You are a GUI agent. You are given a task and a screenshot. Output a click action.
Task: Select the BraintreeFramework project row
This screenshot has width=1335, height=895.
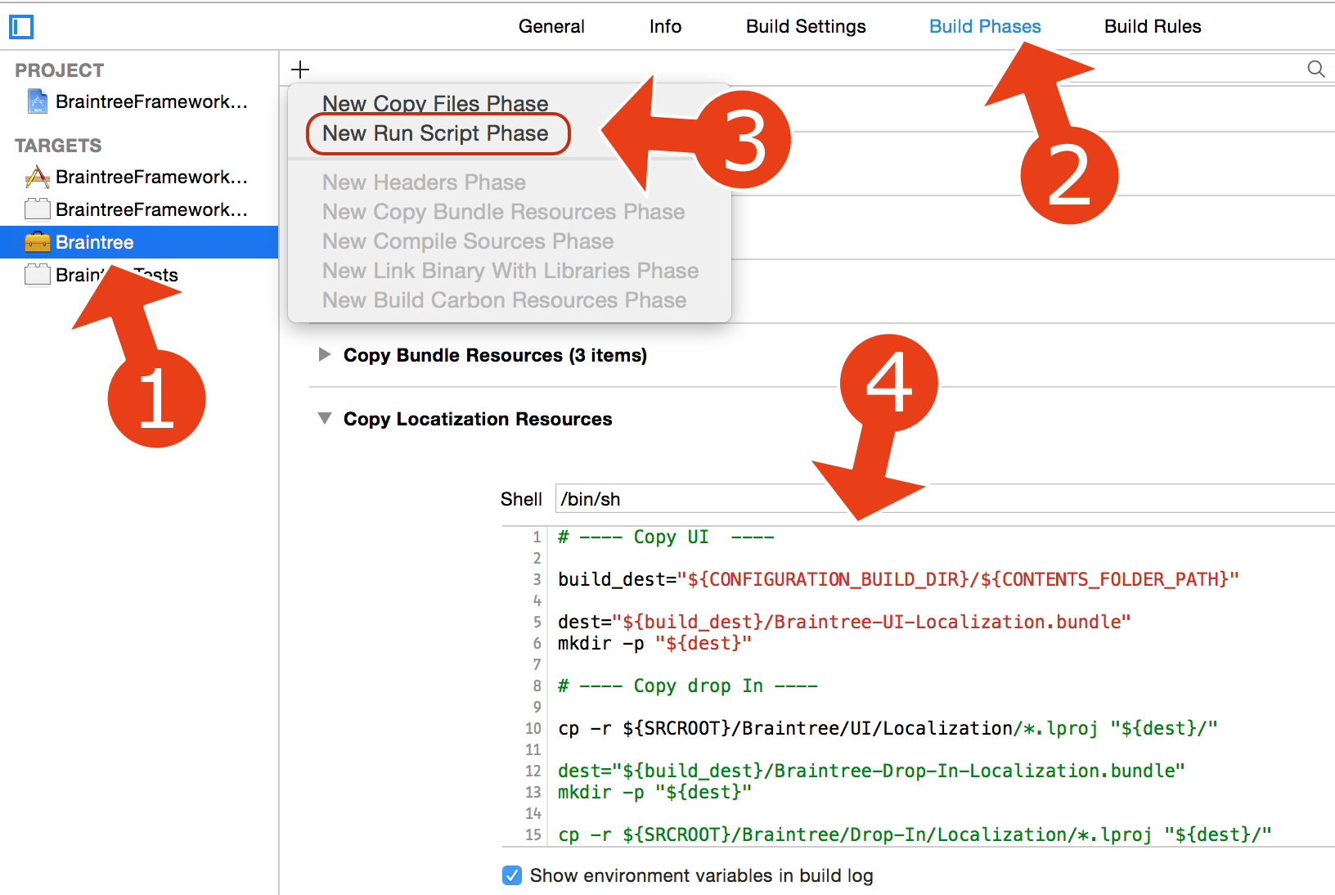pyautogui.click(x=139, y=101)
